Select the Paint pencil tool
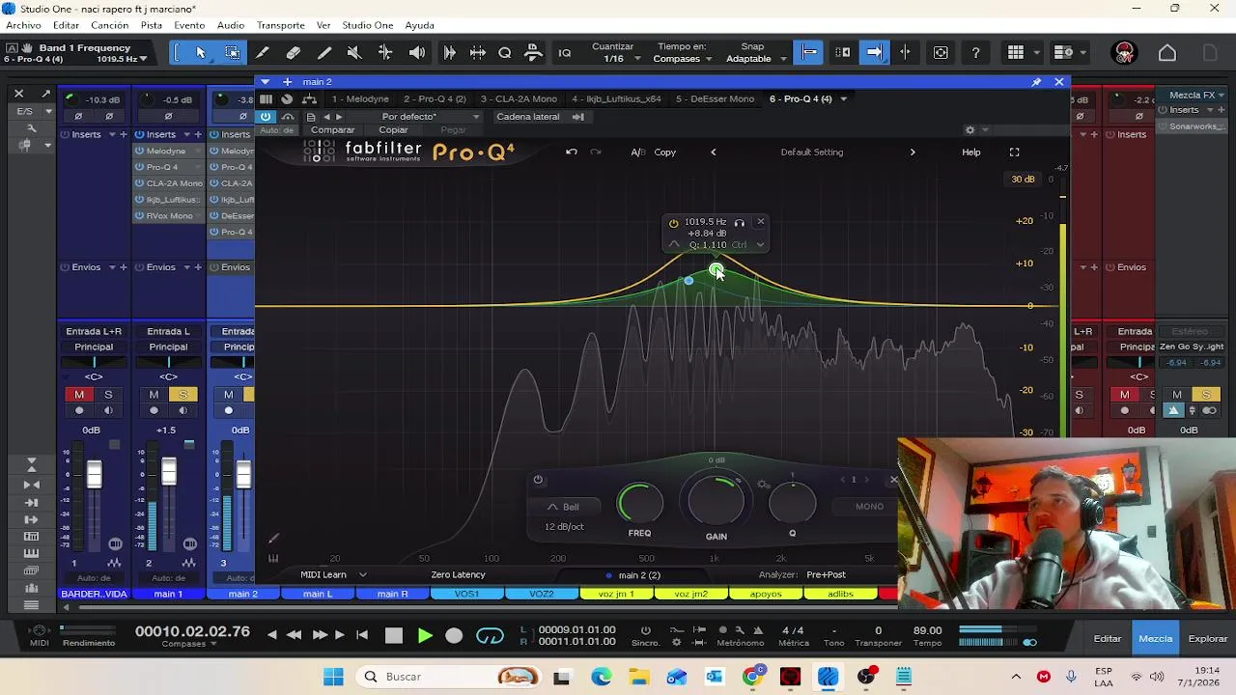Viewport: 1236px width, 695px height. [x=324, y=53]
